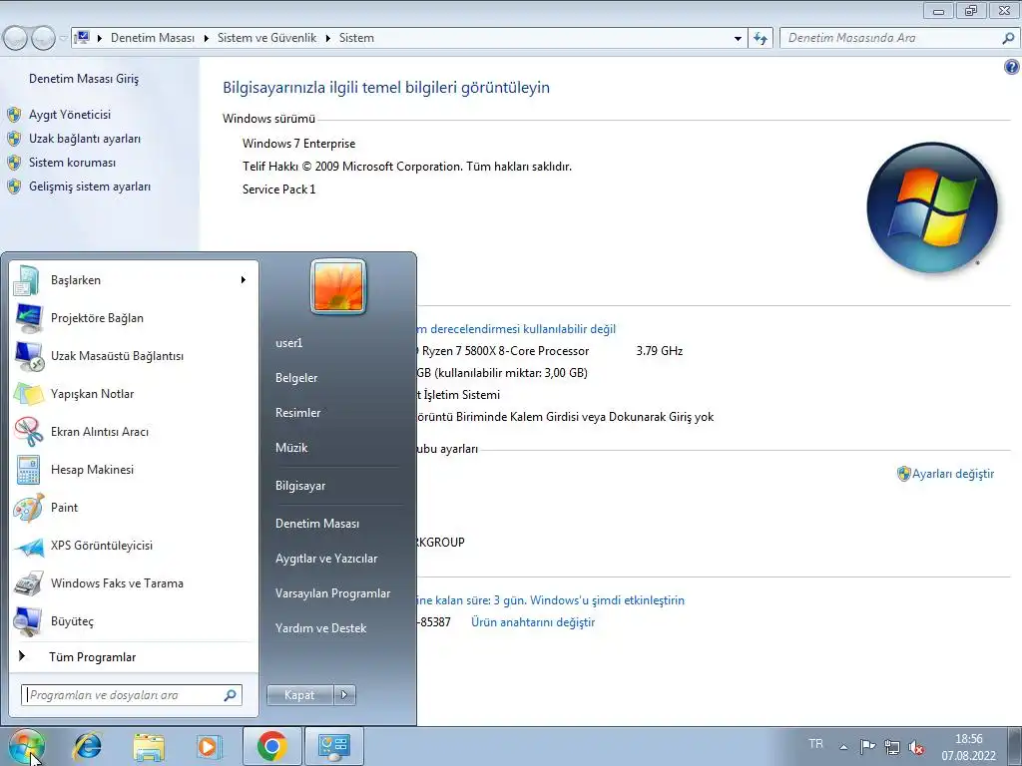Focus the Programları ve dosyaları ara field
1022x766 pixels.
[x=132, y=695]
